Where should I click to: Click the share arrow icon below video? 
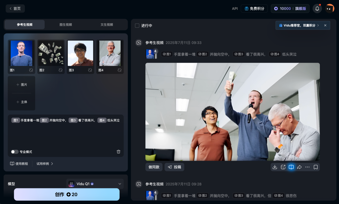coord(299,167)
